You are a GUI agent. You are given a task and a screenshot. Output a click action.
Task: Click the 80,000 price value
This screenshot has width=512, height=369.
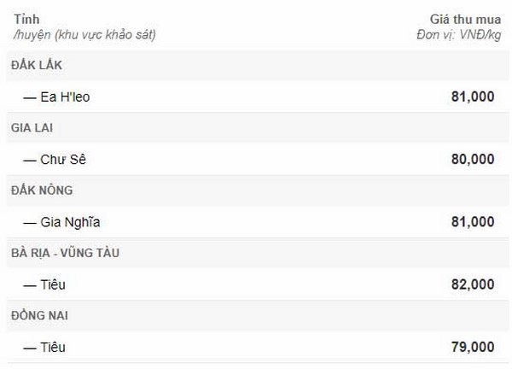[473, 160]
